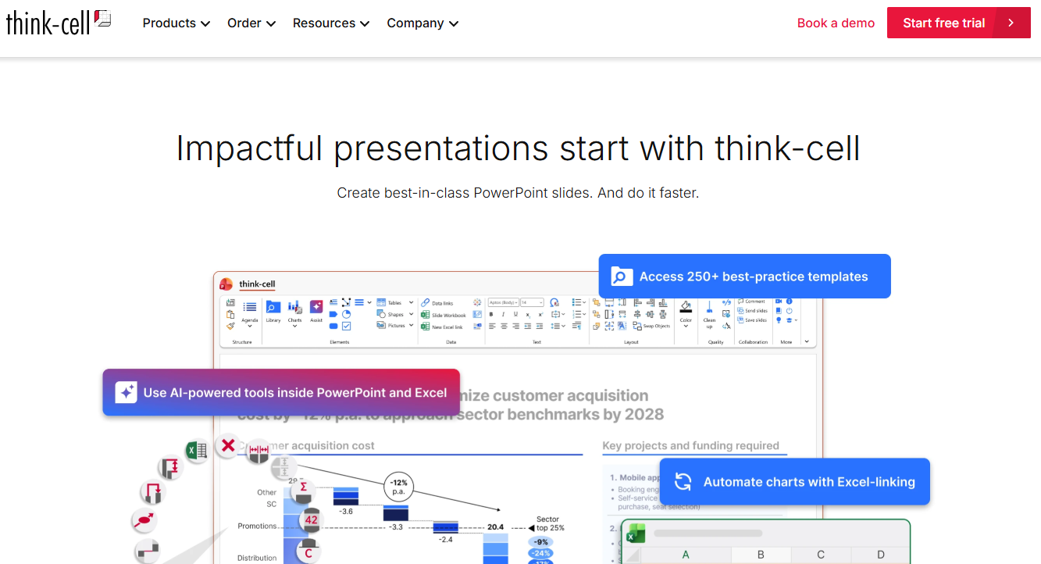
Task: Collapse the ribbon using the corner chevron
Action: pos(807,341)
